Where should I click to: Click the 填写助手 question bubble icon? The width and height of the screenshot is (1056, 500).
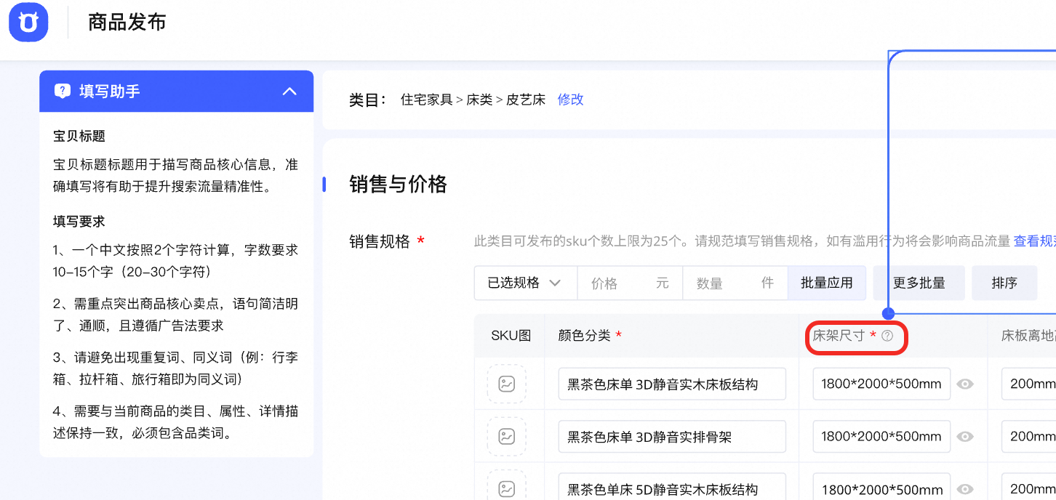(x=63, y=91)
